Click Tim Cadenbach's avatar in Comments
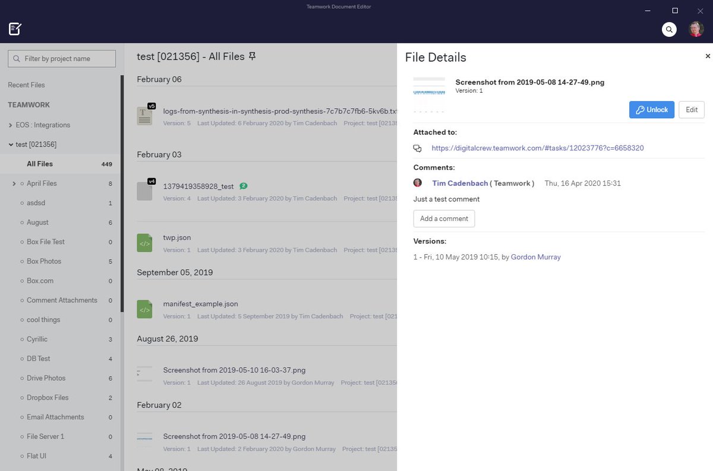 pyautogui.click(x=418, y=183)
